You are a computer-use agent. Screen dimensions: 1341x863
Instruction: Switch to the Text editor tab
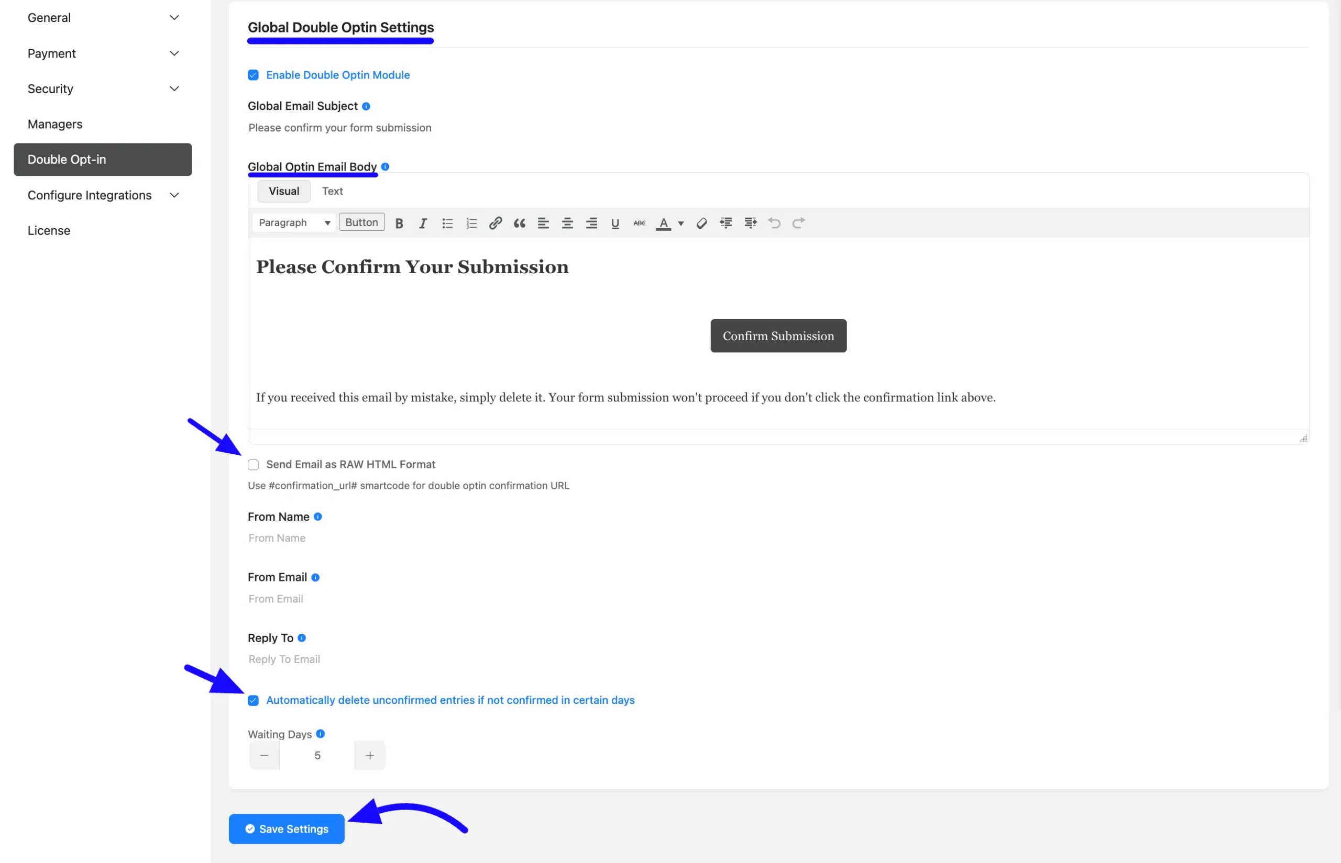tap(333, 191)
